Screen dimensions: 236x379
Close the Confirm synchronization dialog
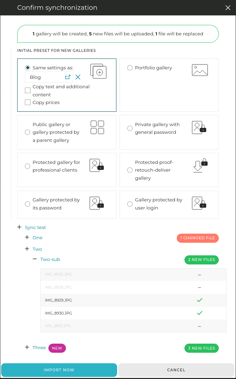tap(228, 8)
